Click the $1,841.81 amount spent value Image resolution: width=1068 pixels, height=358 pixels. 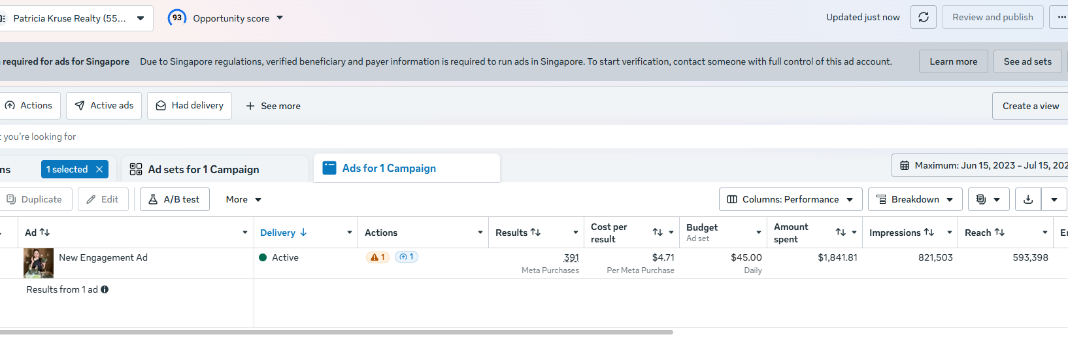tap(837, 257)
